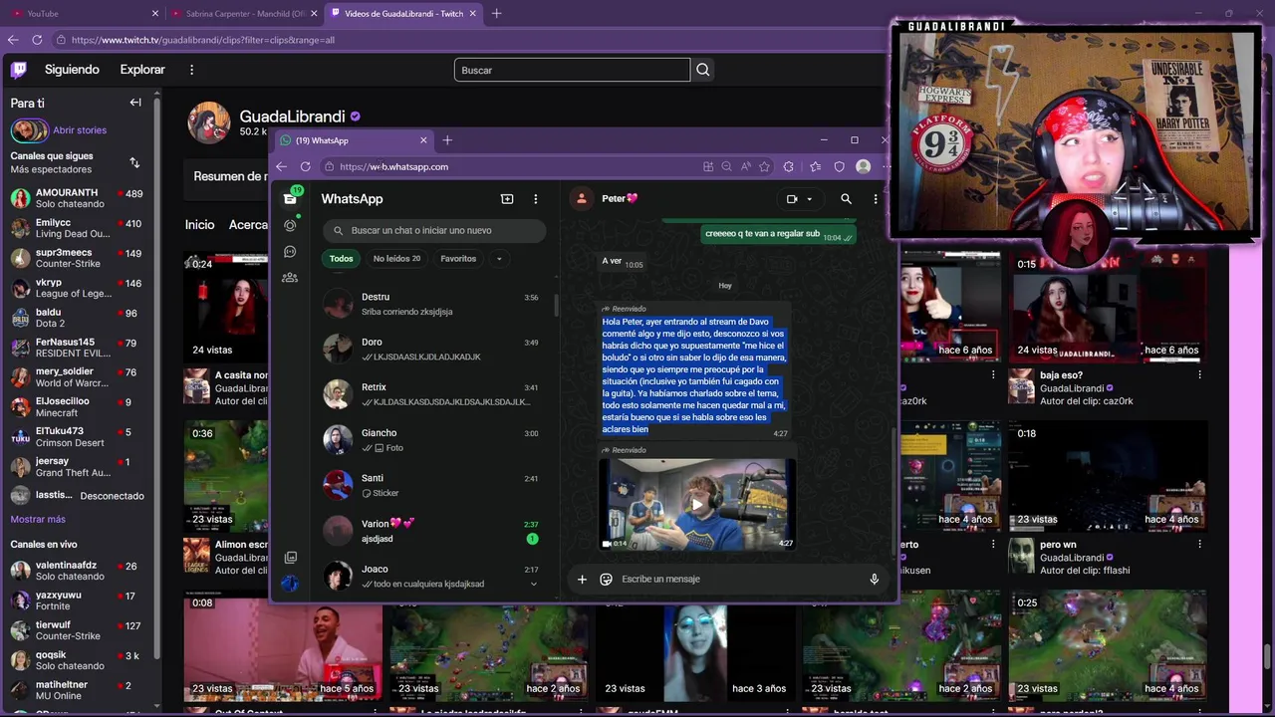Open WhatsApp profile avatar at sidebar bottom
The width and height of the screenshot is (1275, 717).
[x=290, y=584]
